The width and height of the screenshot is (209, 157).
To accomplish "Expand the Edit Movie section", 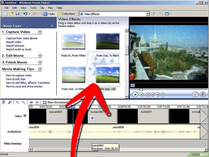I will [x=40, y=55].
